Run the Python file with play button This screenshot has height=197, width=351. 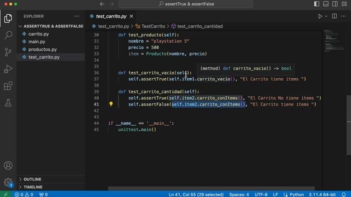(x=320, y=16)
